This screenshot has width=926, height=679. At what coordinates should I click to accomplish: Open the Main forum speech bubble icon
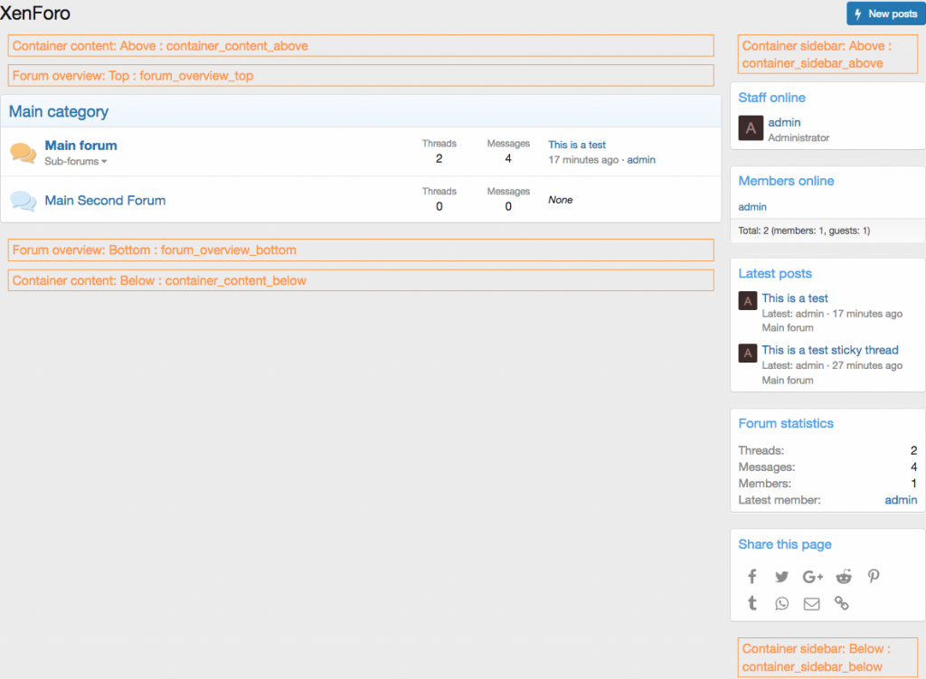(24, 151)
